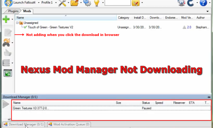Click Install D... column header
Viewport: 213px width, 128px height.
(x=140, y=18)
